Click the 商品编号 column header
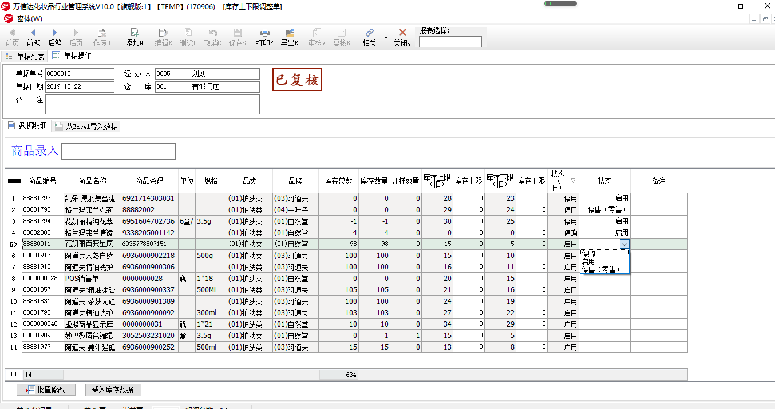775x409 pixels. coord(43,181)
